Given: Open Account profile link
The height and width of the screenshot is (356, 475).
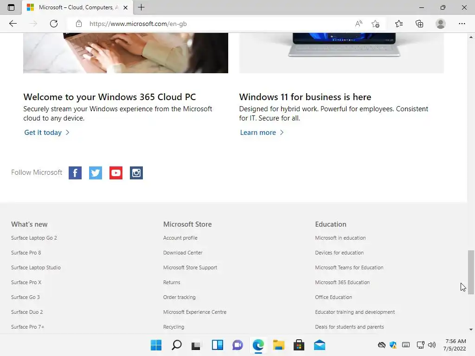Looking at the screenshot, I should tap(180, 238).
